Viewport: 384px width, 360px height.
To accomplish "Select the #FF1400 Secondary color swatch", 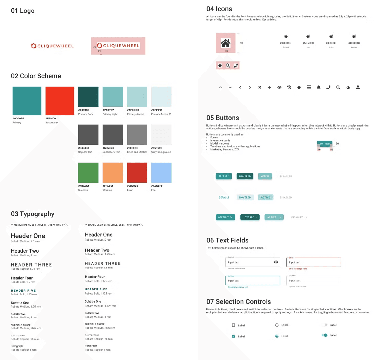I will [60, 101].
